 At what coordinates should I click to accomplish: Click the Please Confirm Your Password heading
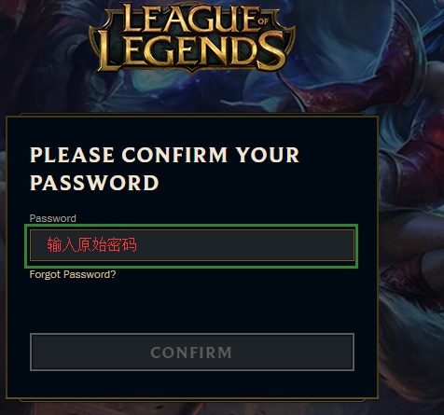click(x=164, y=169)
